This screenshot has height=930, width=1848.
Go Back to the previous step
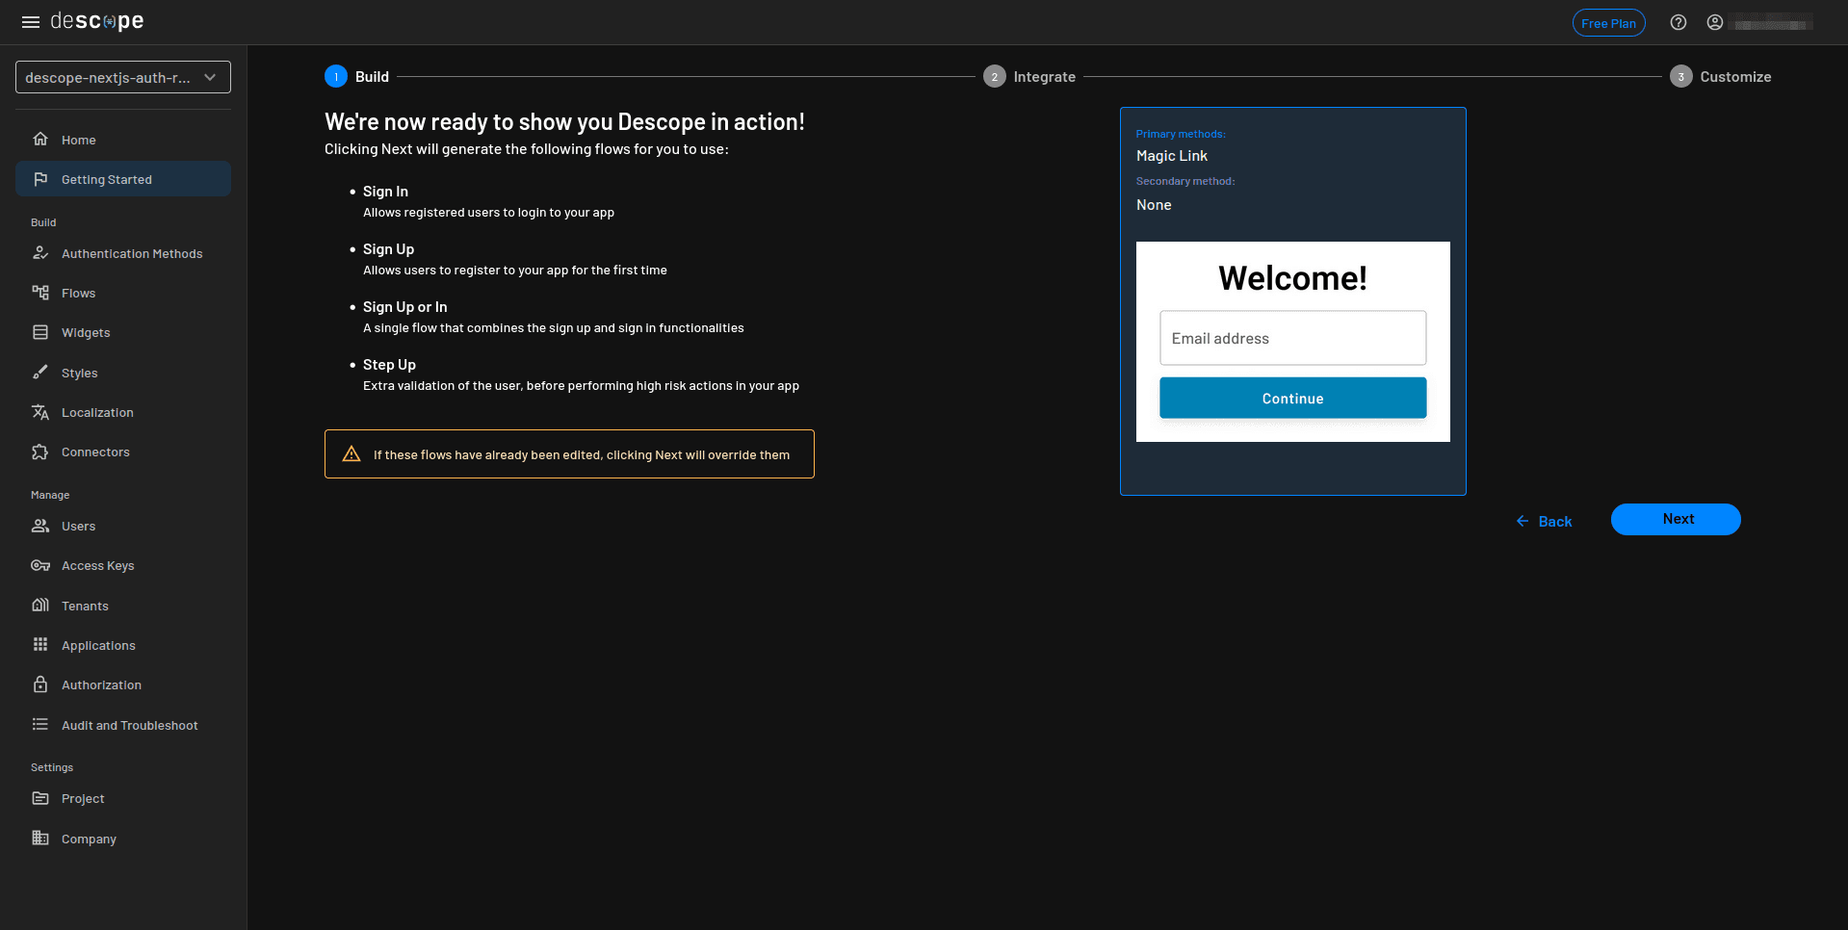click(1544, 521)
